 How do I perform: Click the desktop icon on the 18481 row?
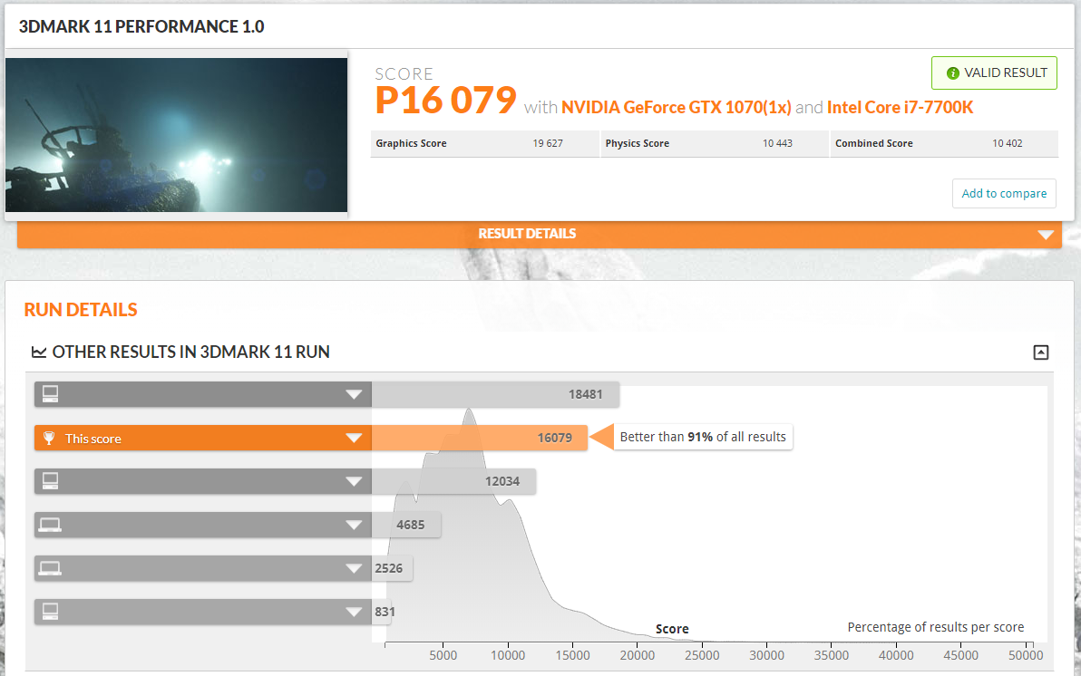[x=50, y=394]
